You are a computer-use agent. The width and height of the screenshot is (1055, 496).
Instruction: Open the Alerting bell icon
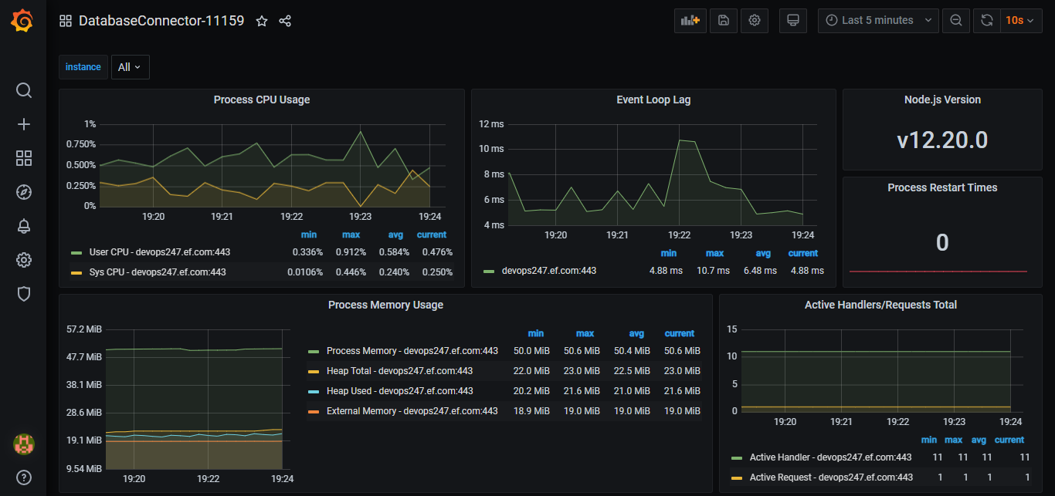(24, 226)
